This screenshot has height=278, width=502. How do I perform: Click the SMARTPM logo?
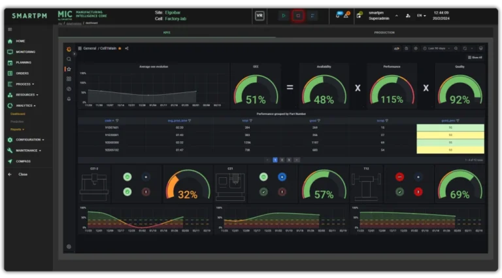click(29, 16)
